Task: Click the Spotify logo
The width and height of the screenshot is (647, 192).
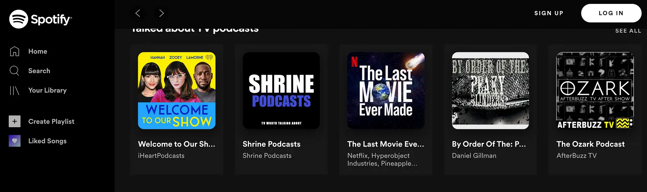Action: click(40, 19)
